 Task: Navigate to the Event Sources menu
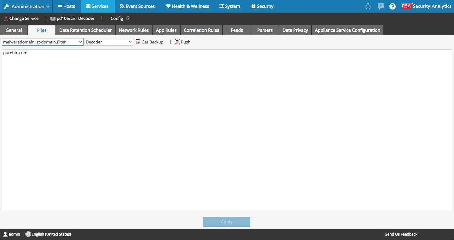[x=137, y=6]
